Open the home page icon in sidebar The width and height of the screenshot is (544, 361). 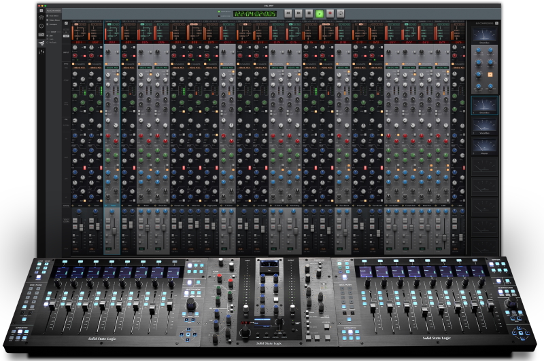[41, 18]
